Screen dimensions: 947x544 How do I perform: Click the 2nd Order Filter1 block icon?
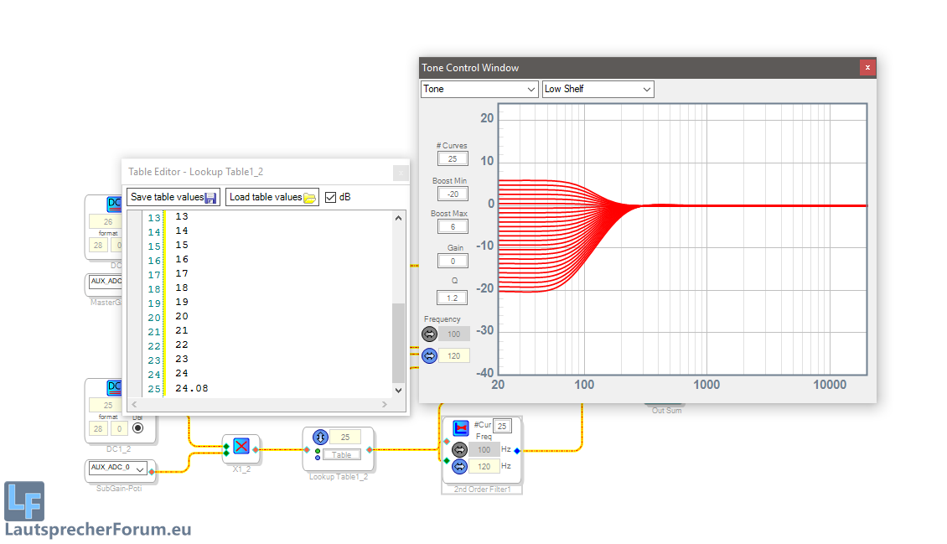[x=459, y=427]
